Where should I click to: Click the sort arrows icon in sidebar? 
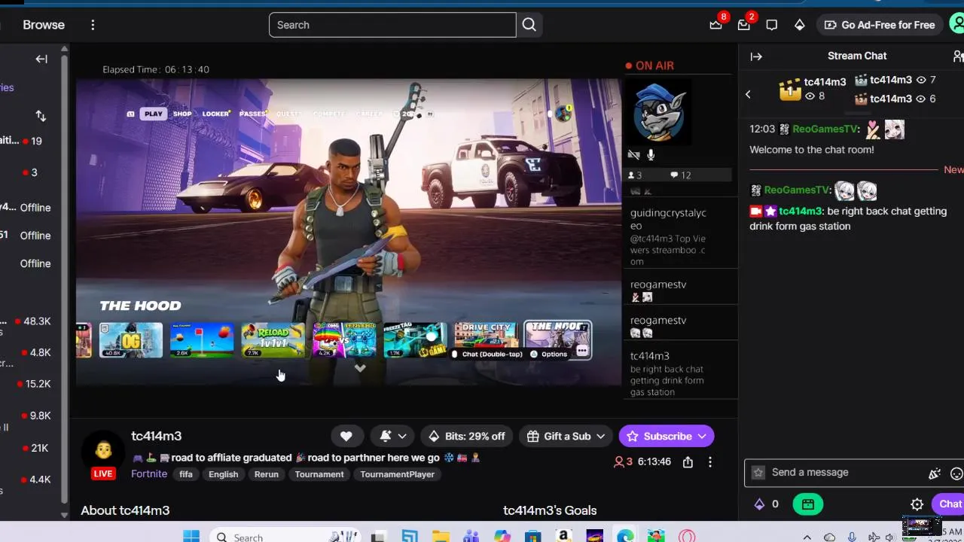tap(41, 116)
